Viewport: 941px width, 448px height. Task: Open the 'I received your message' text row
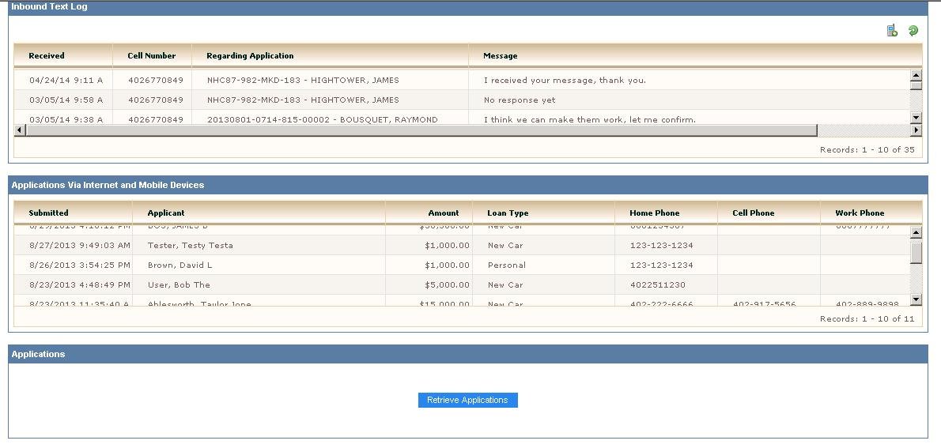(x=565, y=80)
